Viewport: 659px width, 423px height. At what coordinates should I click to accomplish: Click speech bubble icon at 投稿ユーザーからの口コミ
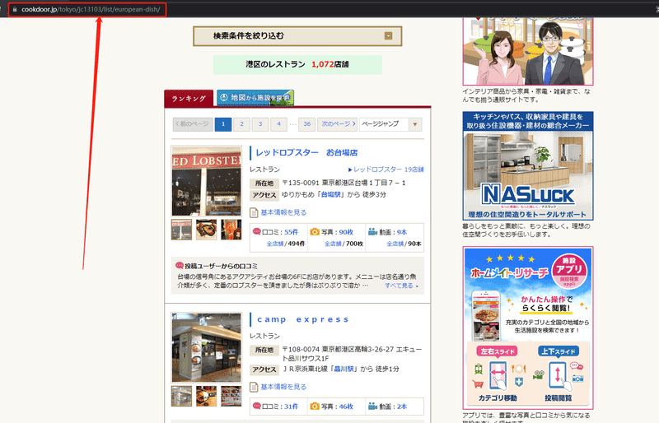point(180,266)
